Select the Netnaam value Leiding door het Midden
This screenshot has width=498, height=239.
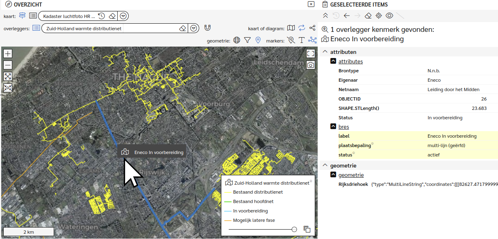point(453,89)
